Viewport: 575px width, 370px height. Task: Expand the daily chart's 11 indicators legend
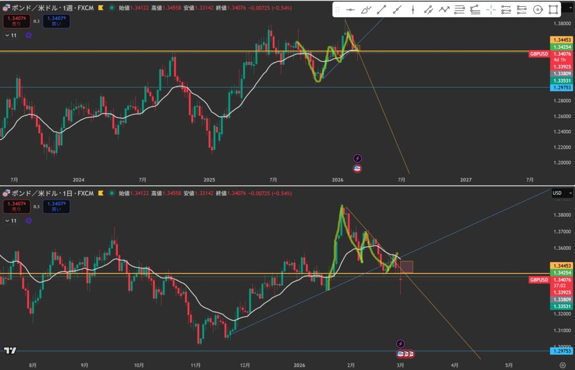tap(11, 220)
